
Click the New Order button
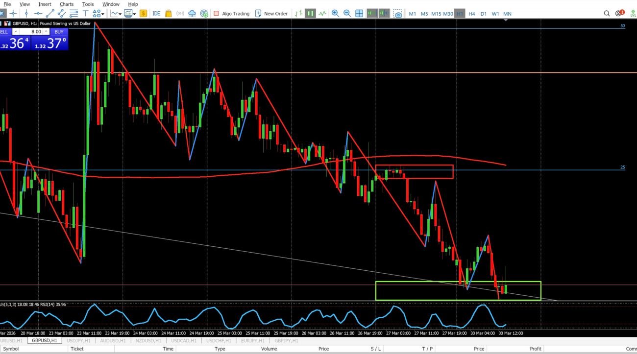point(271,14)
